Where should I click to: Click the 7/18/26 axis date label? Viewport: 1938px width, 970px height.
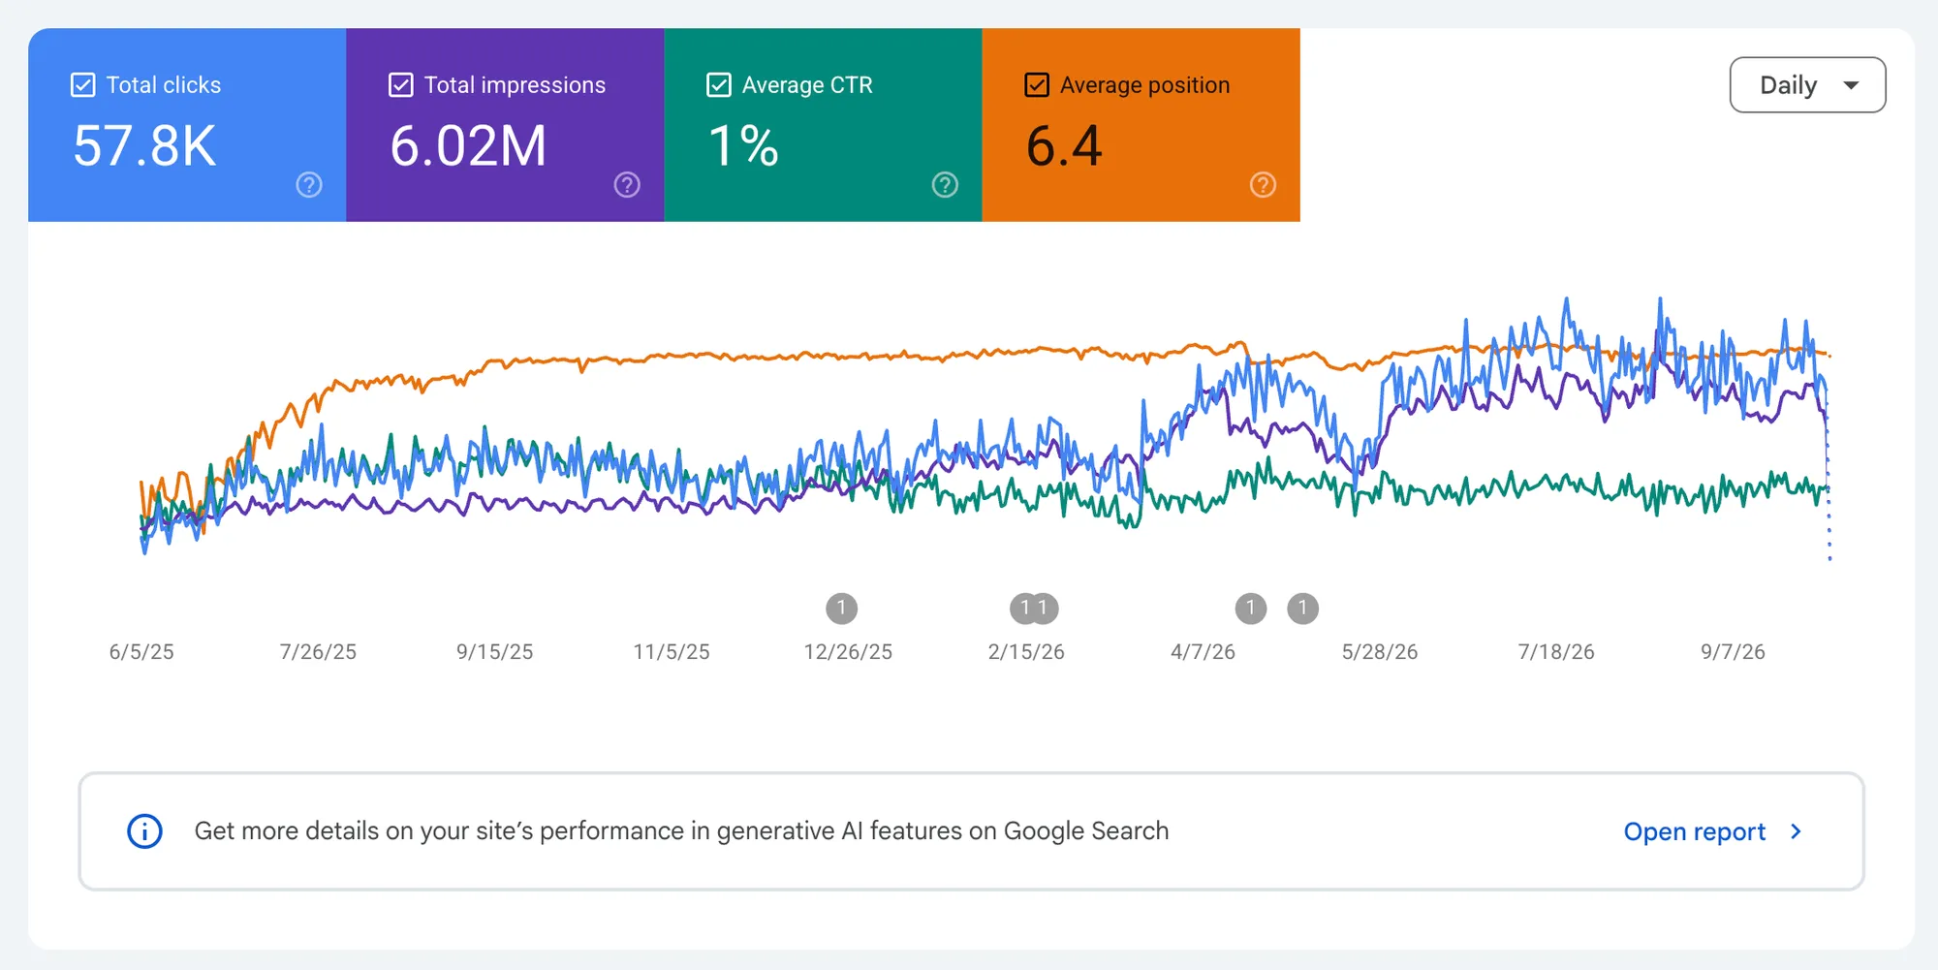pos(1556,652)
